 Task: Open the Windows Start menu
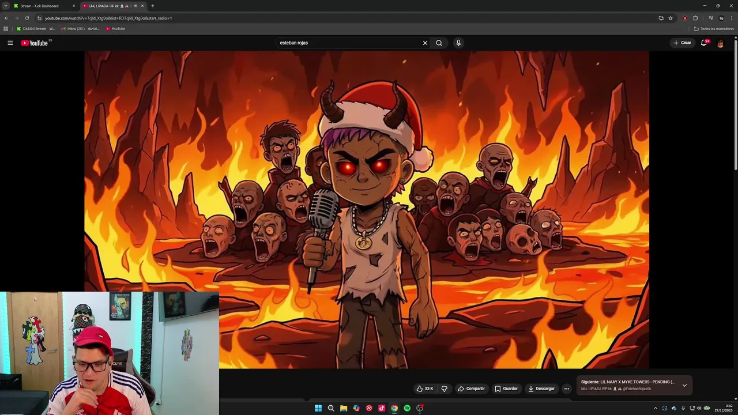(318, 408)
